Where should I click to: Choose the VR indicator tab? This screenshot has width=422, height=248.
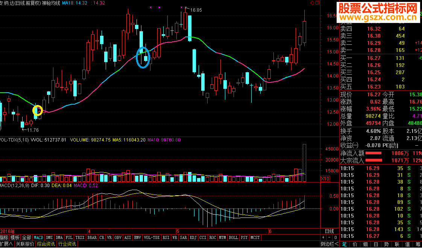[x=109, y=238]
